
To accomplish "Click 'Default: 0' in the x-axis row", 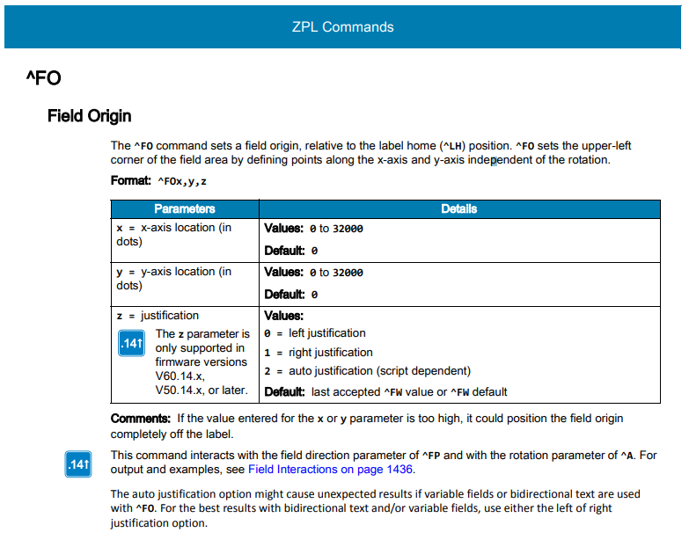I will (291, 251).
